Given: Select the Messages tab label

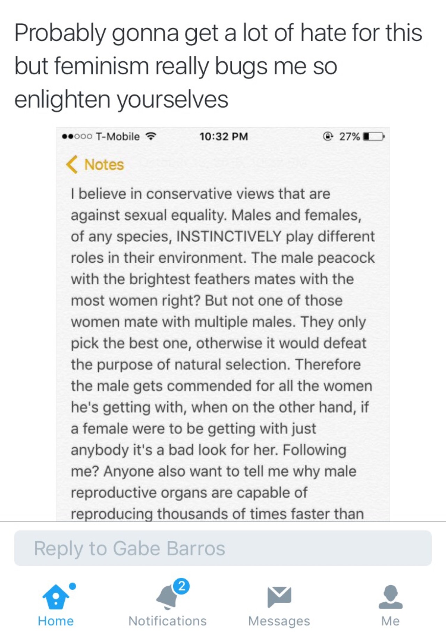Looking at the screenshot, I should pyautogui.click(x=279, y=621).
